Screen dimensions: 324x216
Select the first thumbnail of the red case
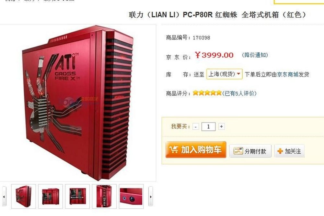click(24, 196)
